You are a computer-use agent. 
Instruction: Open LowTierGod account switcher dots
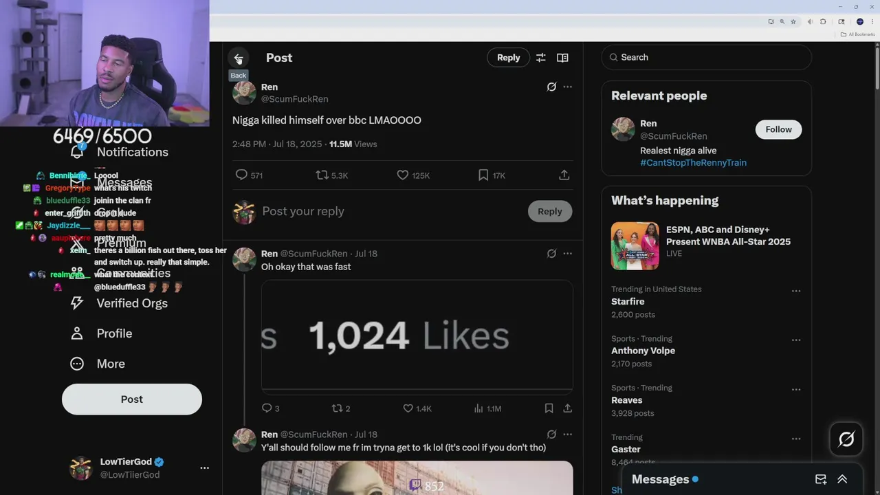(x=204, y=467)
